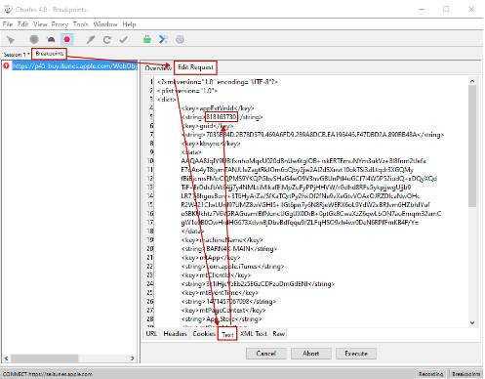The height and width of the screenshot is (379, 485).
Task: Click the editor scrollbar up arrow
Action: tap(472, 81)
